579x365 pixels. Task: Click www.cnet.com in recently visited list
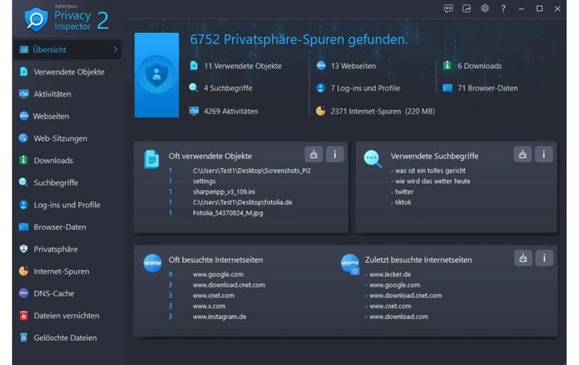[x=390, y=306]
